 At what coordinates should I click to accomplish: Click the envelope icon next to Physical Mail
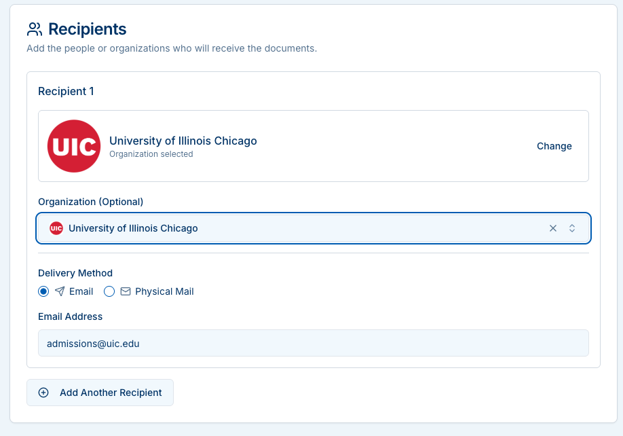125,291
